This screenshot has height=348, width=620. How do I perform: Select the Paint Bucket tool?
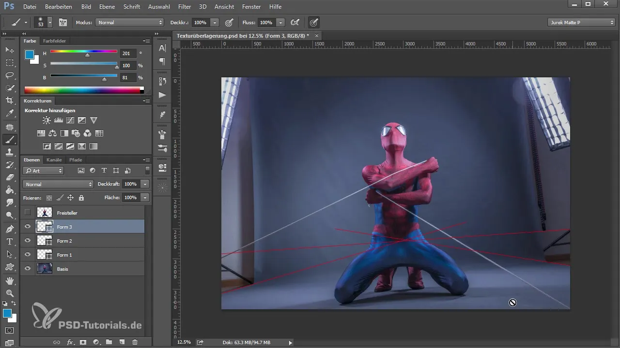coord(10,190)
